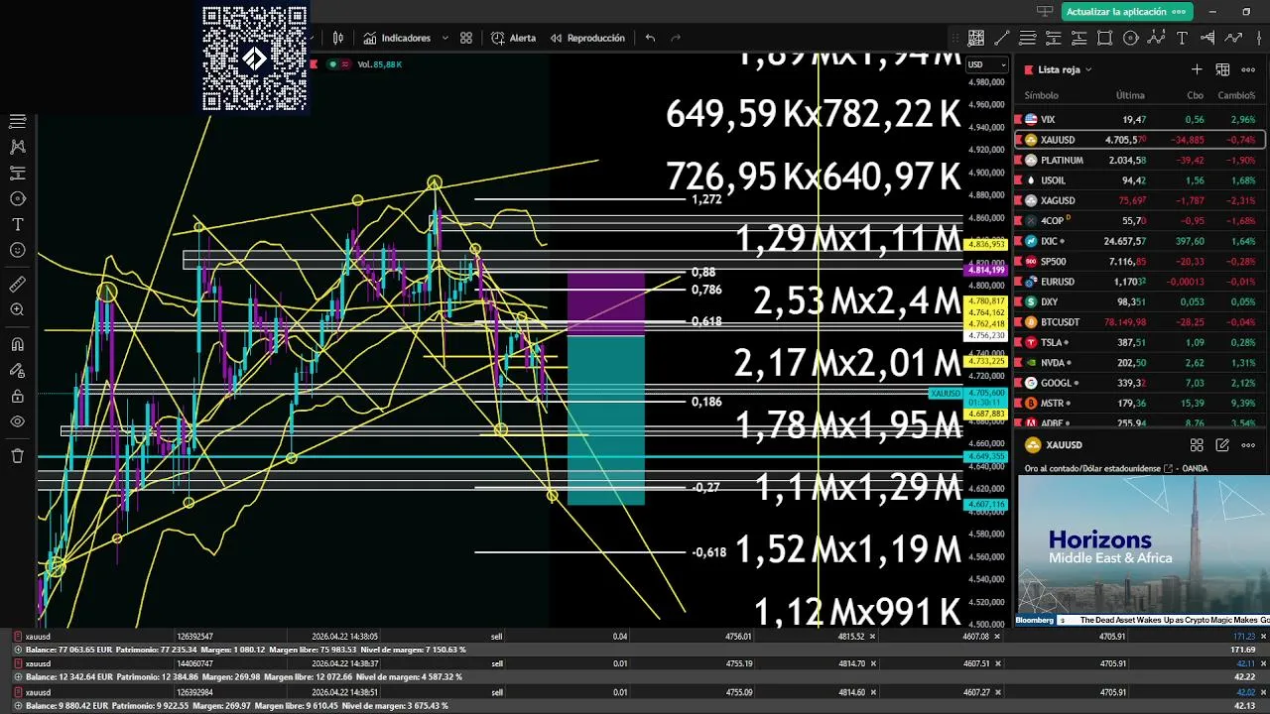Select the text tool on left sidebar
The height and width of the screenshot is (714, 1270).
coord(17,224)
